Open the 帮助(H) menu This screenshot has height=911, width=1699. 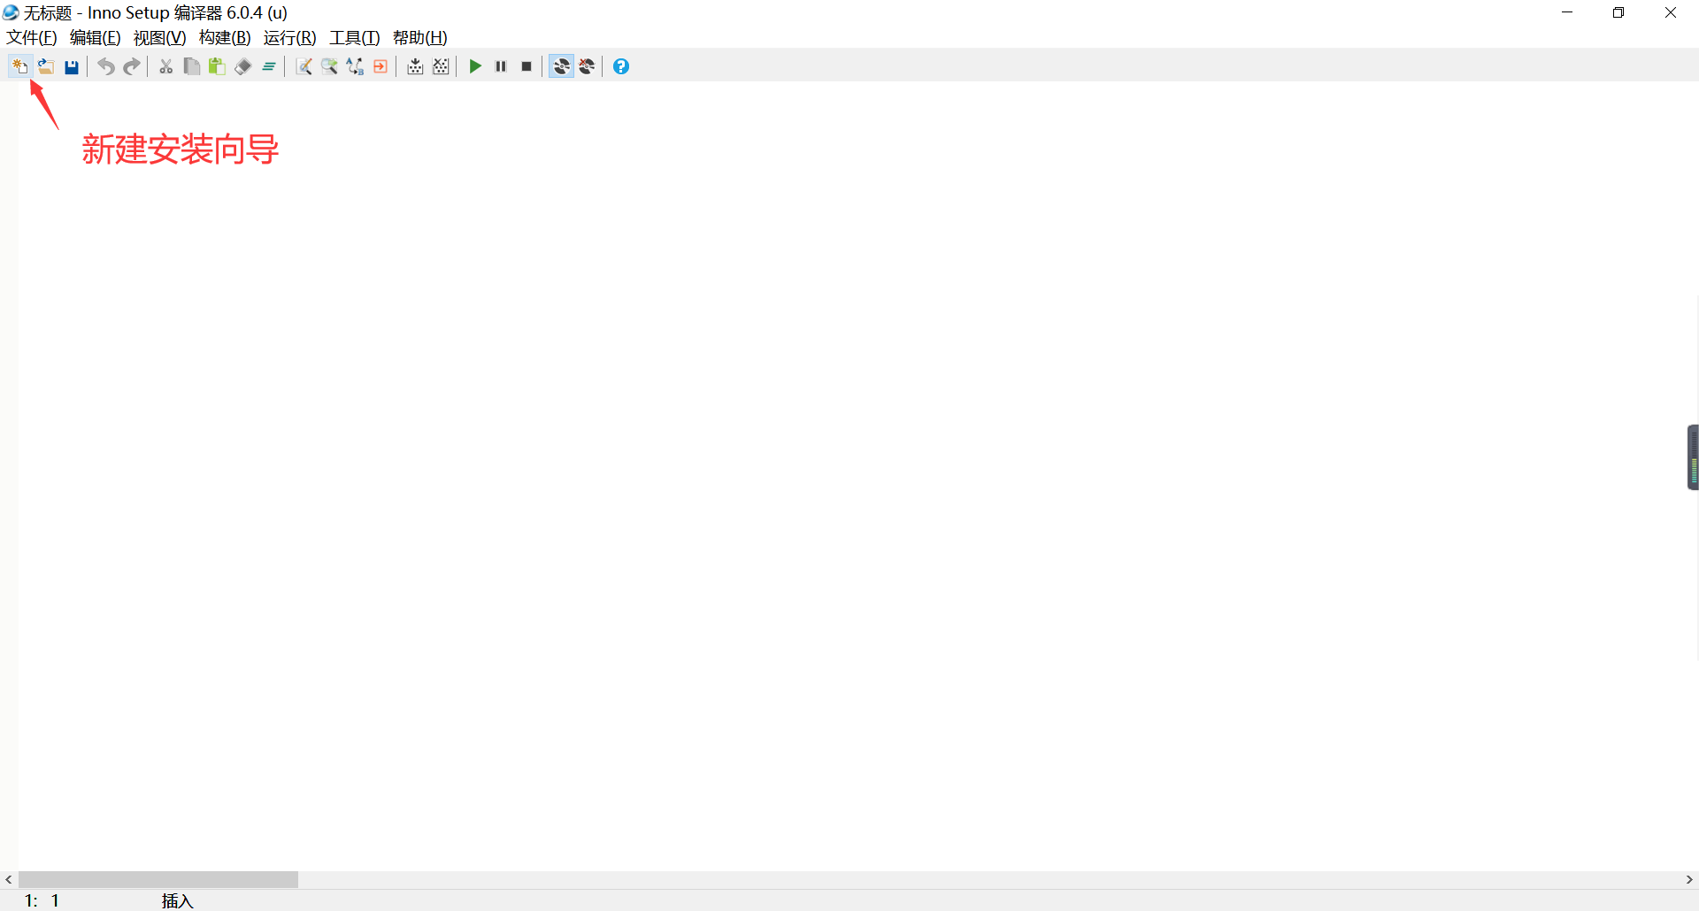420,38
